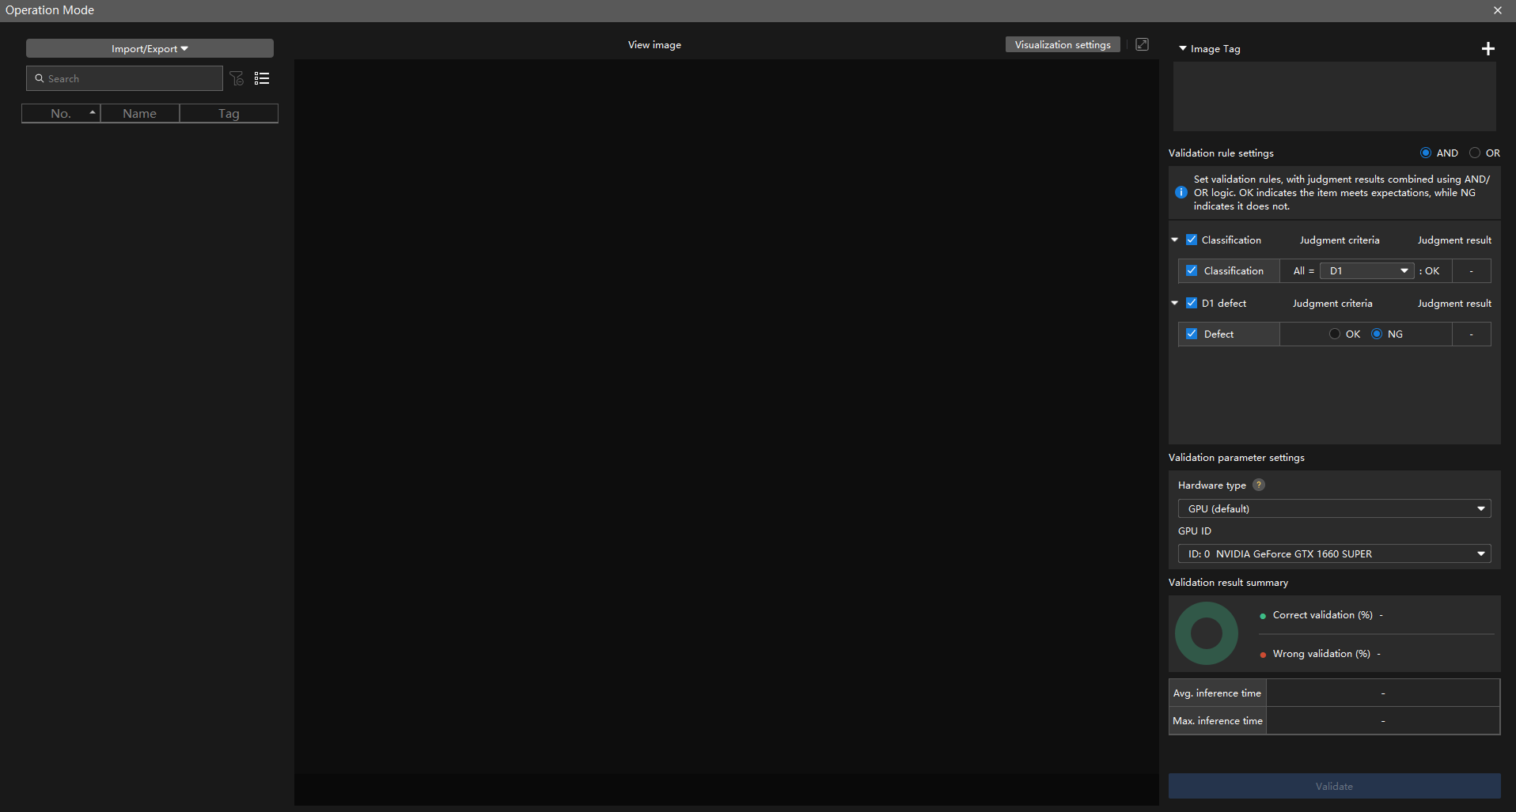Collapse the D1 defect rule group
The image size is (1516, 812).
[1175, 303]
